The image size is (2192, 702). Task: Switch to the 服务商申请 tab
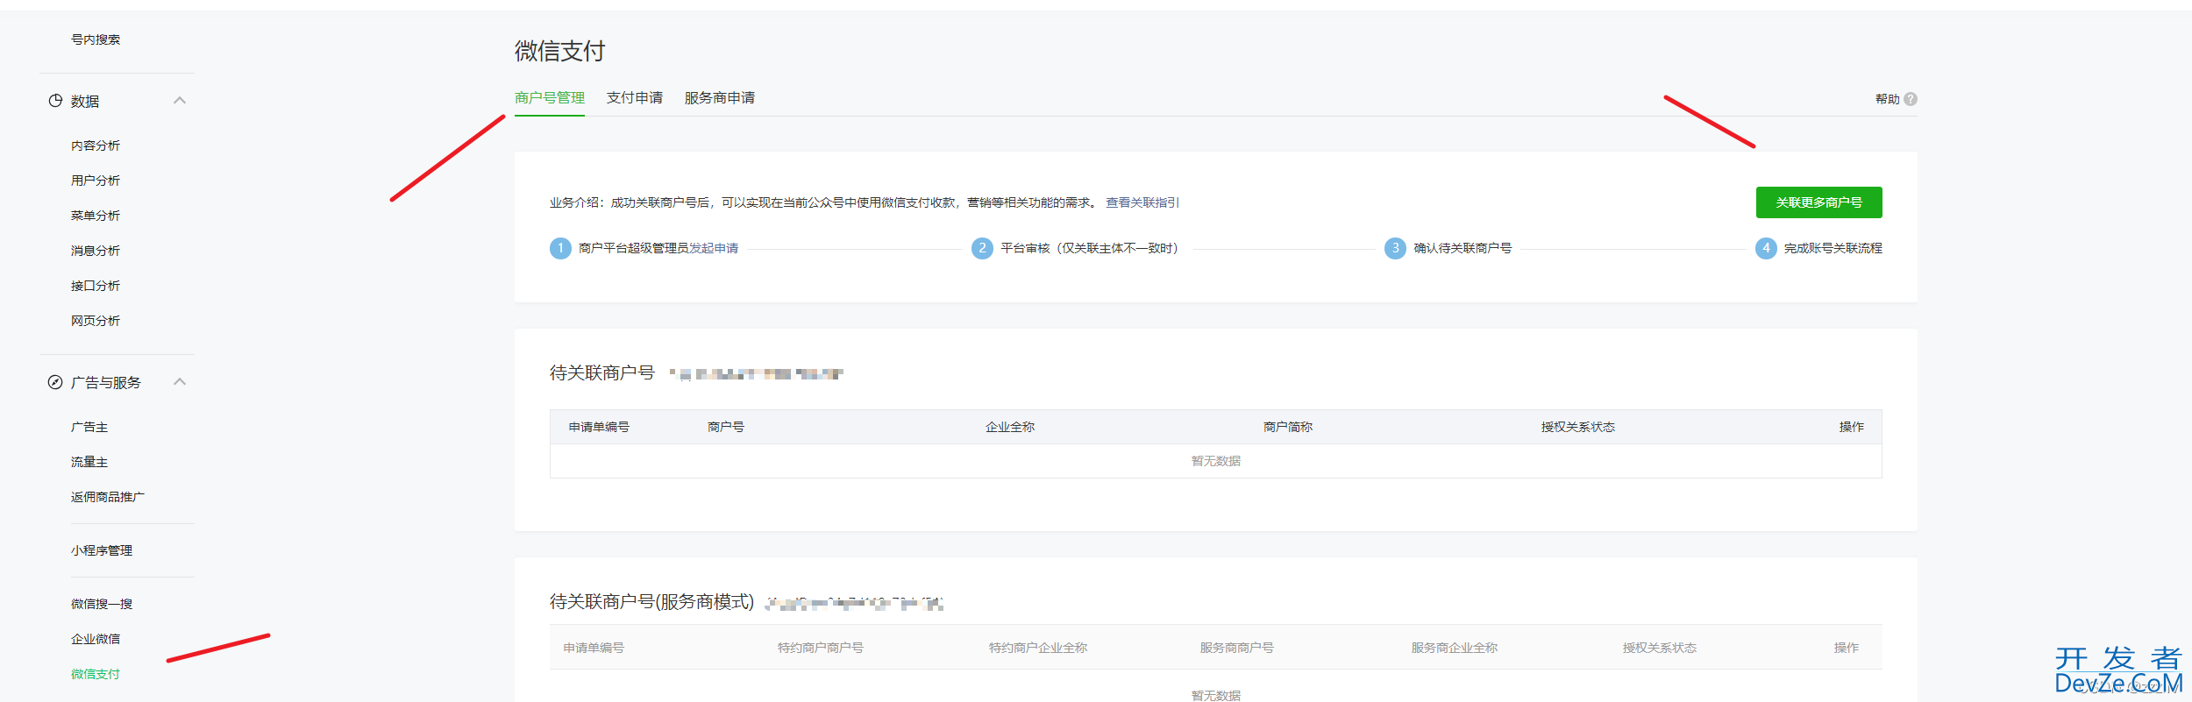point(720,97)
